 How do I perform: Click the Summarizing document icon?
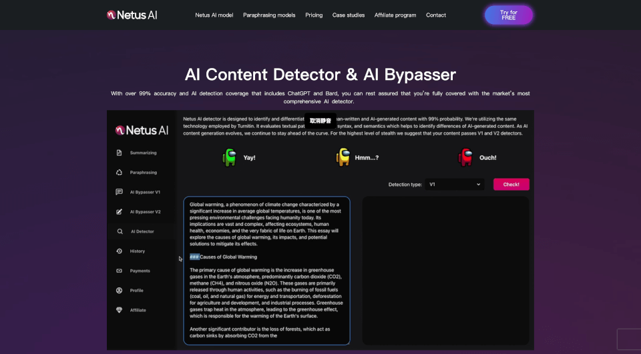119,153
